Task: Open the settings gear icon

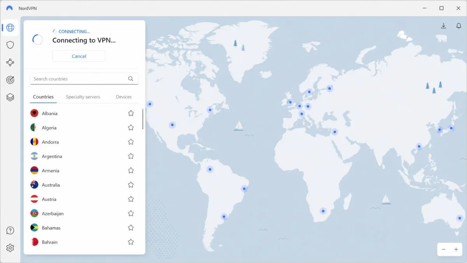Action: [x=10, y=248]
